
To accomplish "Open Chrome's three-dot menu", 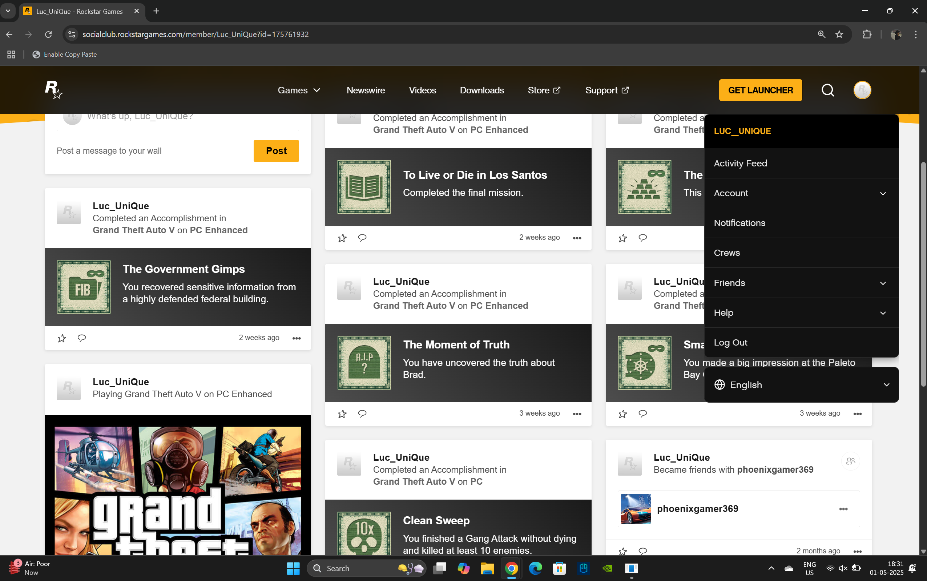I will (916, 34).
